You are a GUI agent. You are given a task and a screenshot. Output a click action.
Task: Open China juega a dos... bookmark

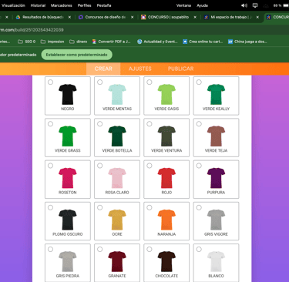coord(247,42)
